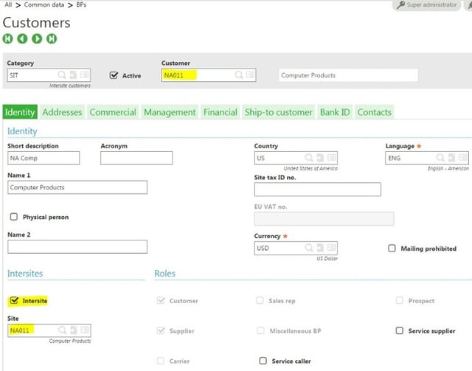Click next record navigation arrow

click(x=37, y=38)
